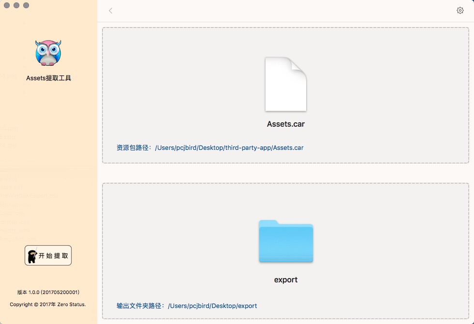The width and height of the screenshot is (474, 324).
Task: Start extraction with the 开始提取 button
Action: coord(48,255)
